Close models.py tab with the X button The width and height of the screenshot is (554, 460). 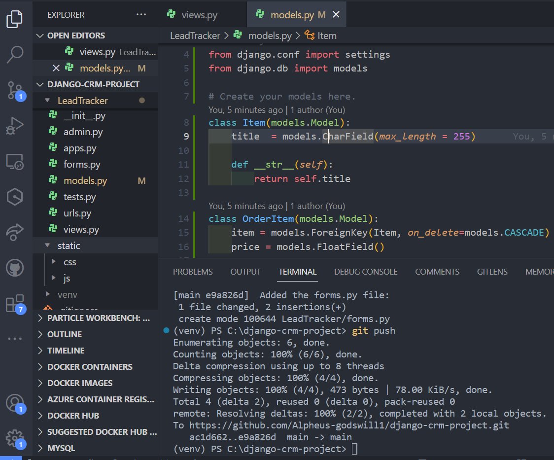tap(336, 14)
